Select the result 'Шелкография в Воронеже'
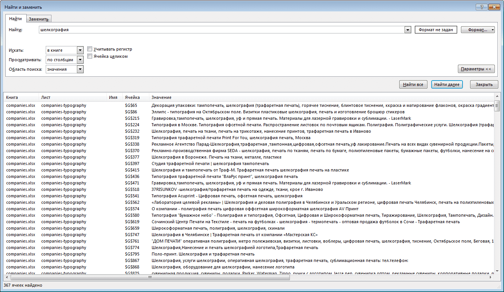The image size is (504, 292). coord(249,157)
